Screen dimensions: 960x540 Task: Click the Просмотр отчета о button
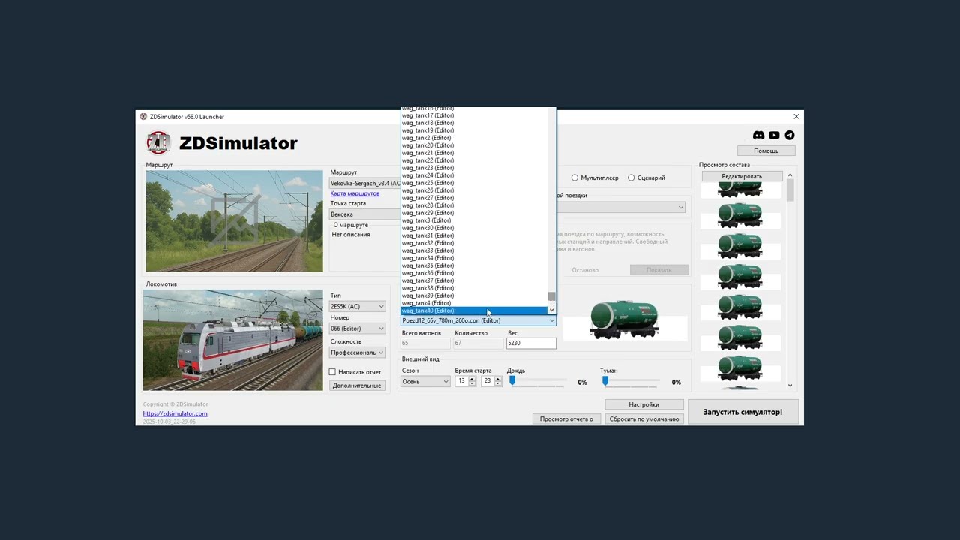coord(566,419)
